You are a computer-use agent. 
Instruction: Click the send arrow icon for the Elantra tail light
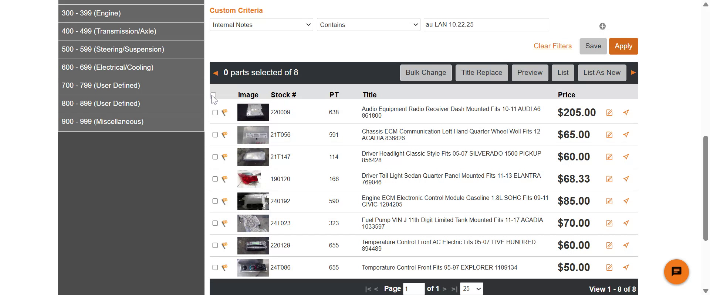point(626,179)
